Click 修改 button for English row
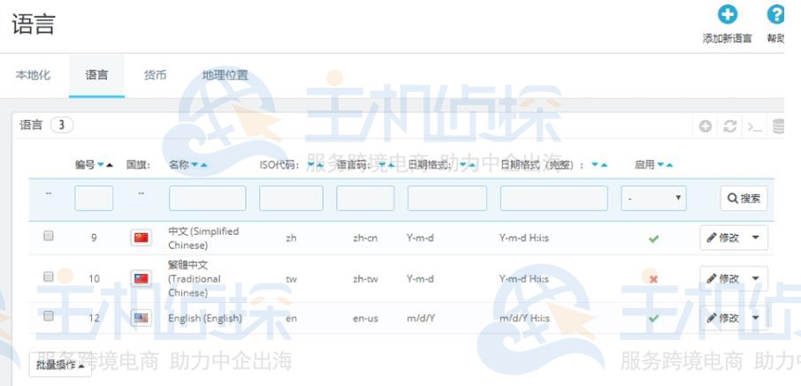The width and height of the screenshot is (801, 386). click(x=724, y=318)
